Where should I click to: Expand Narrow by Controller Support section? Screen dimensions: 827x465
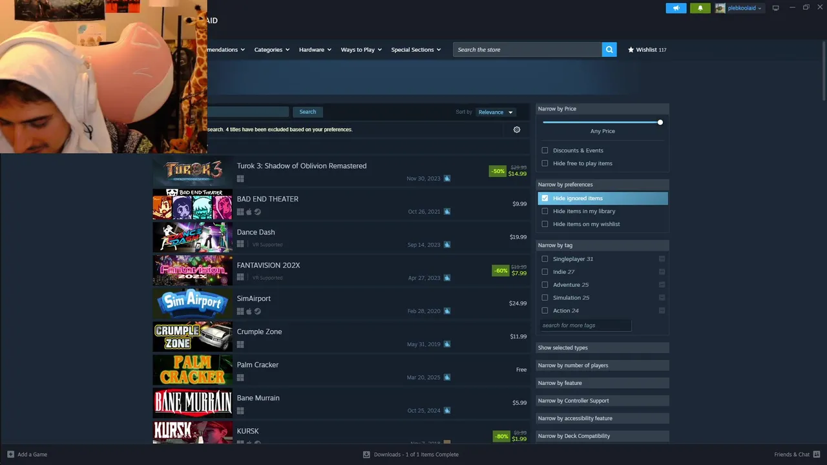pos(602,401)
